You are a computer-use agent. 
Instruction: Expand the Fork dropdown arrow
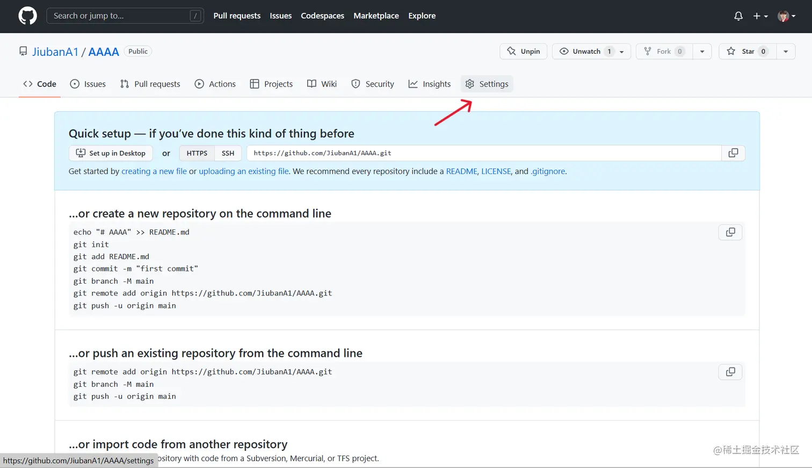coord(702,52)
